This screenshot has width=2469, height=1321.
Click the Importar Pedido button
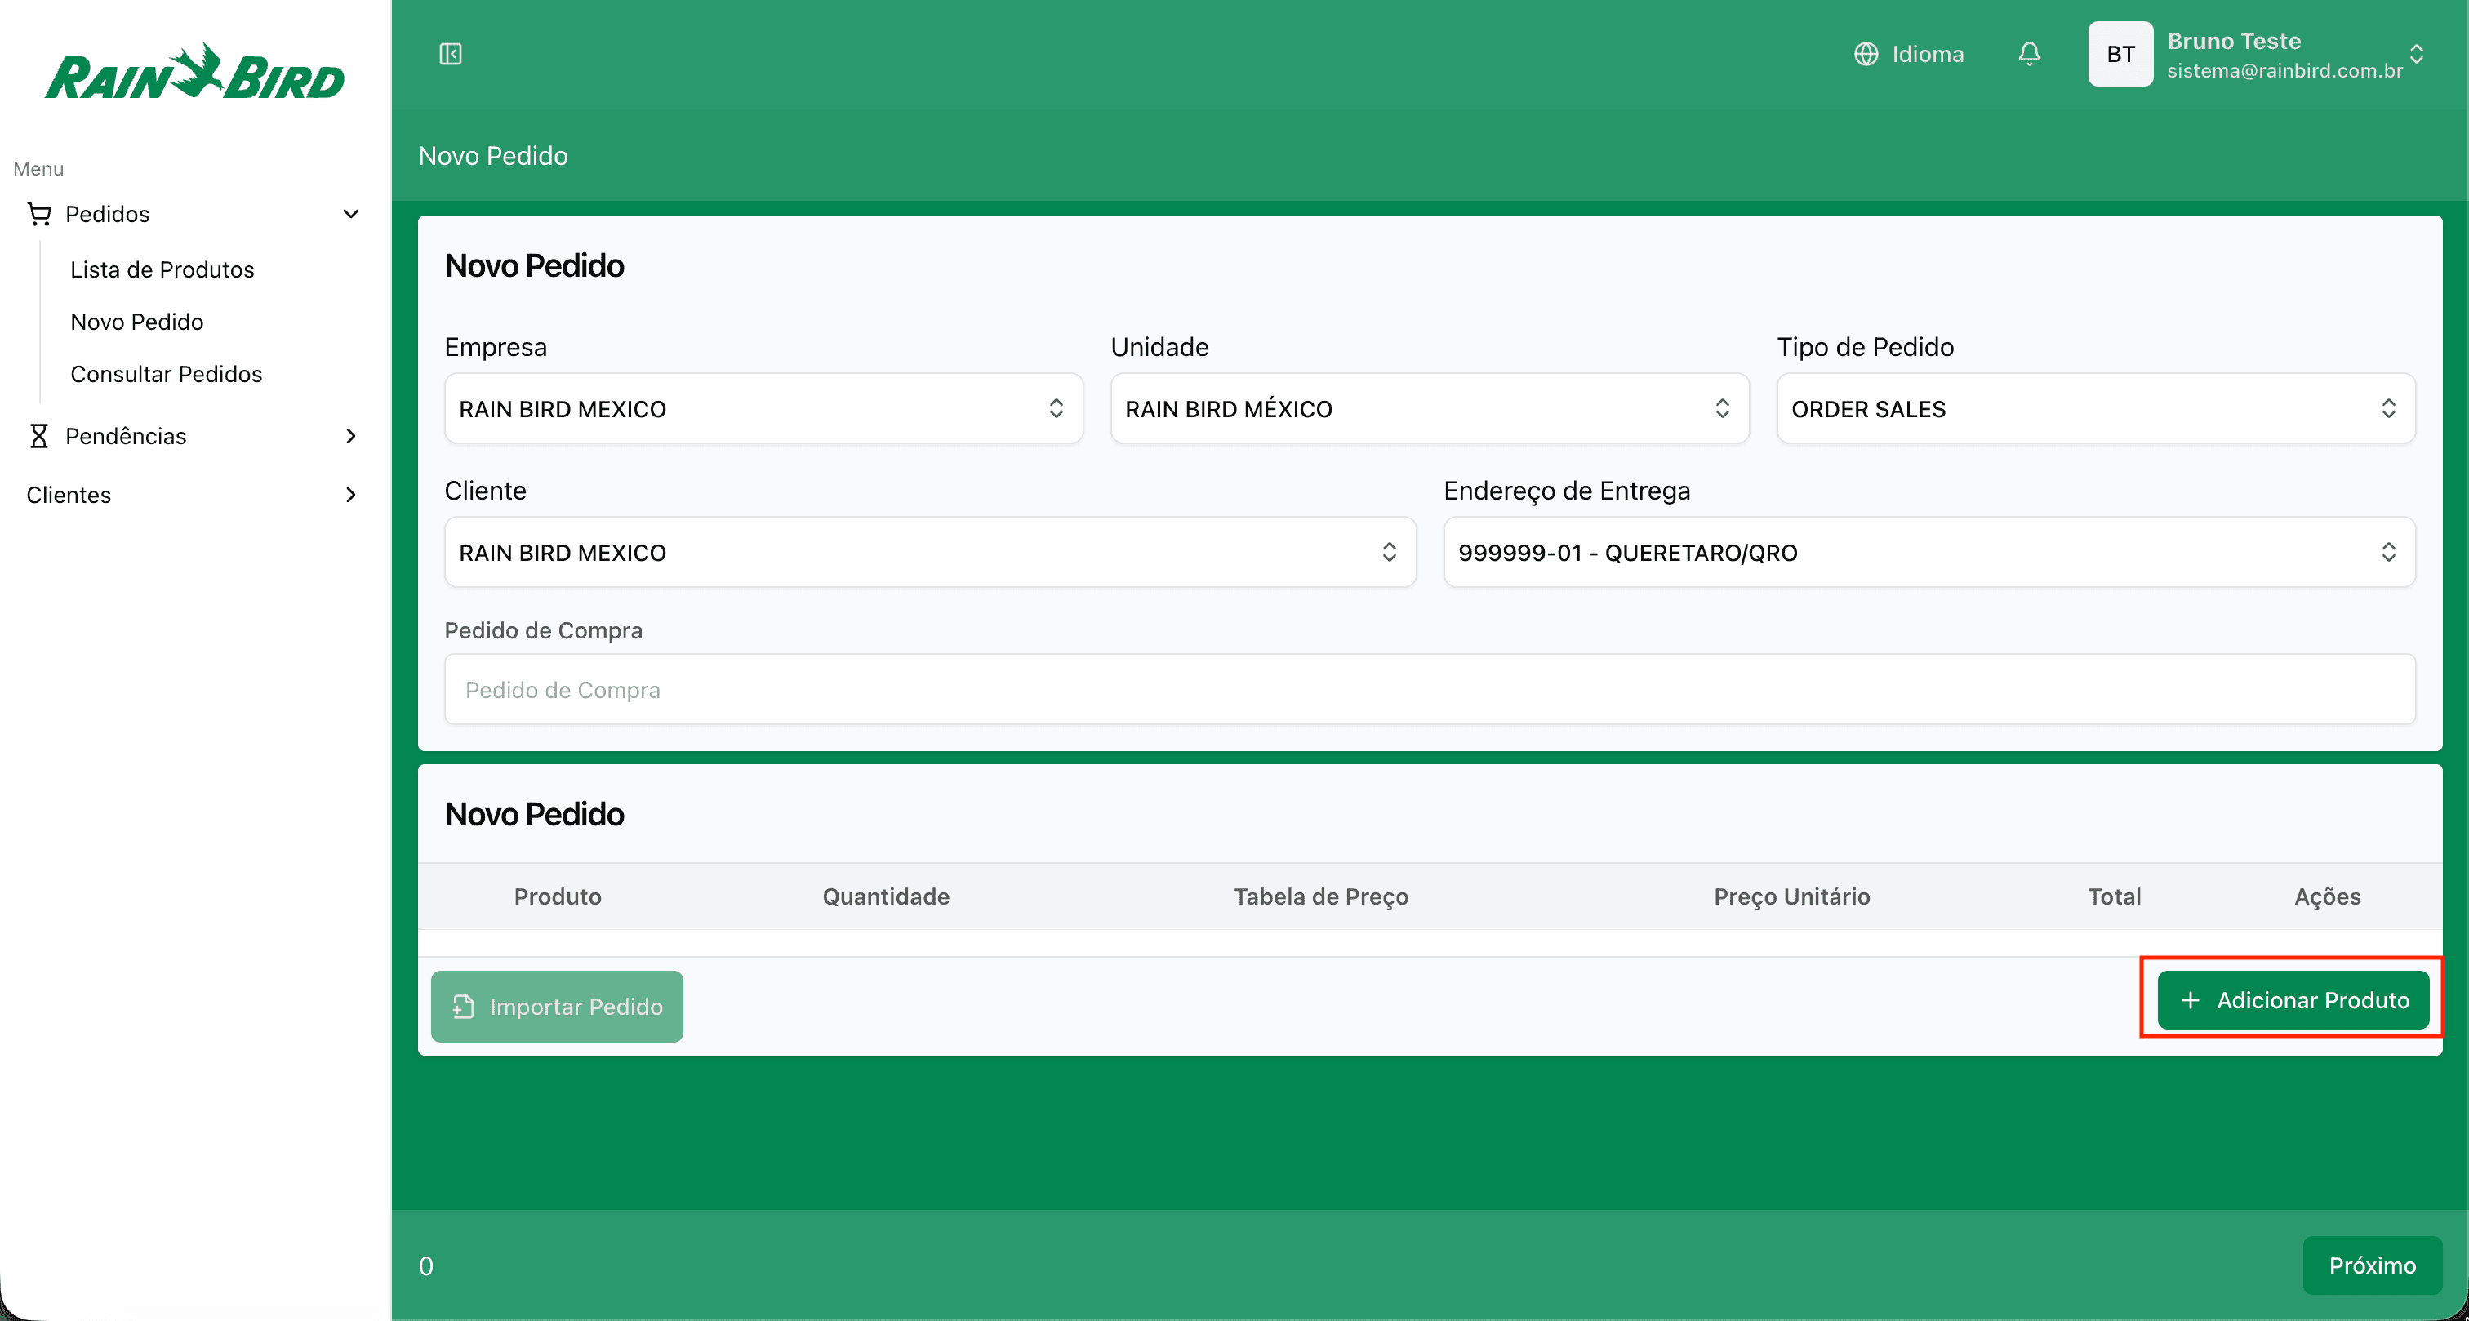click(x=556, y=1007)
